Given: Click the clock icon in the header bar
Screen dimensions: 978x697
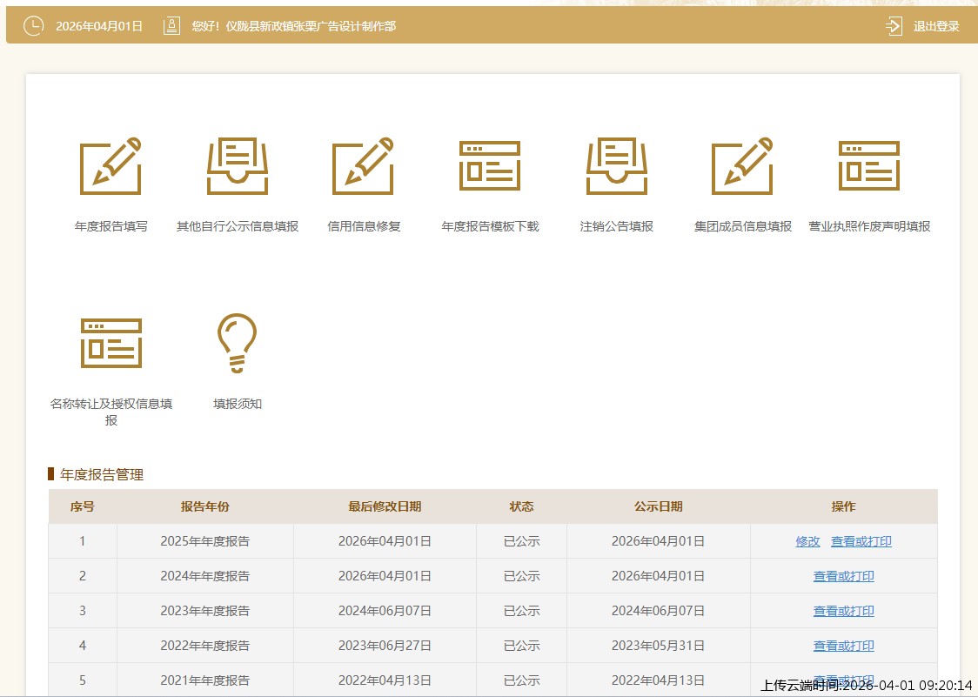Looking at the screenshot, I should [32, 26].
